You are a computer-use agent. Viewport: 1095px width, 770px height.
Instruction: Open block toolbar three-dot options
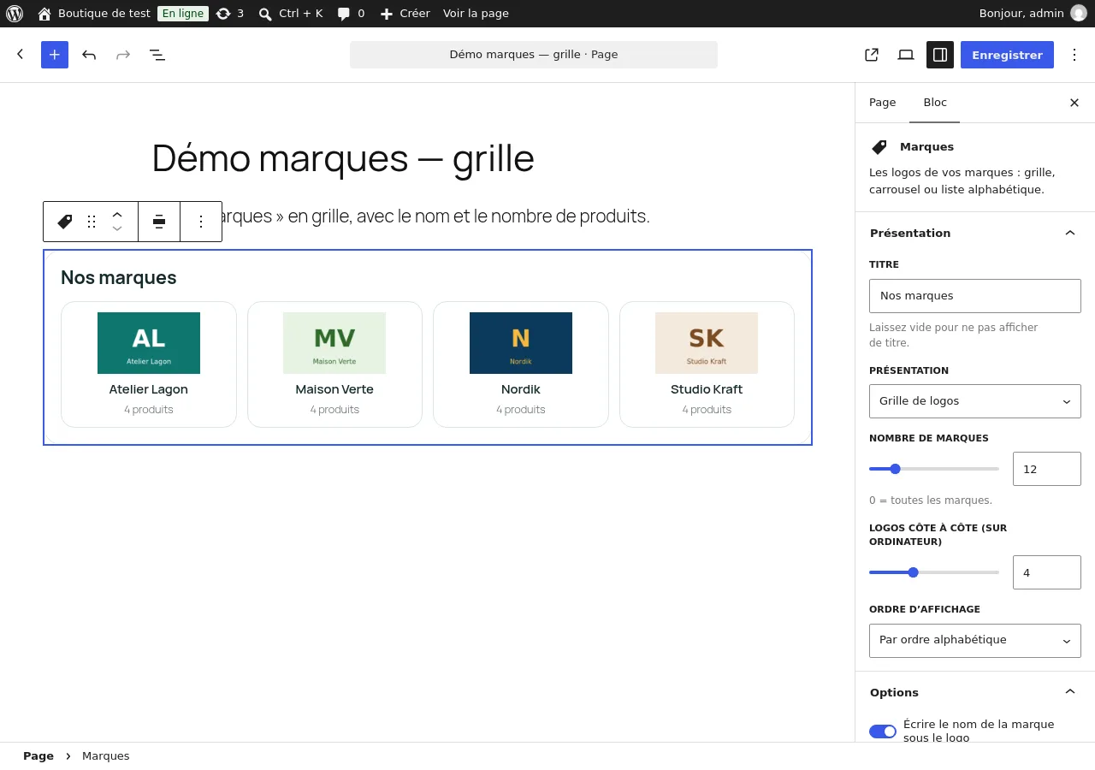[201, 222]
